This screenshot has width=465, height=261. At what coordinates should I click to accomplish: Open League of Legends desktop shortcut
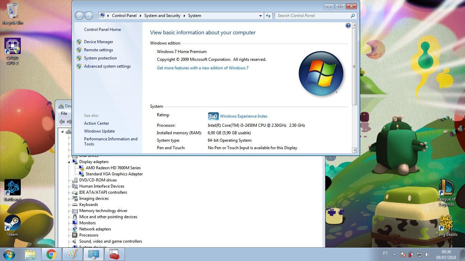446,193
